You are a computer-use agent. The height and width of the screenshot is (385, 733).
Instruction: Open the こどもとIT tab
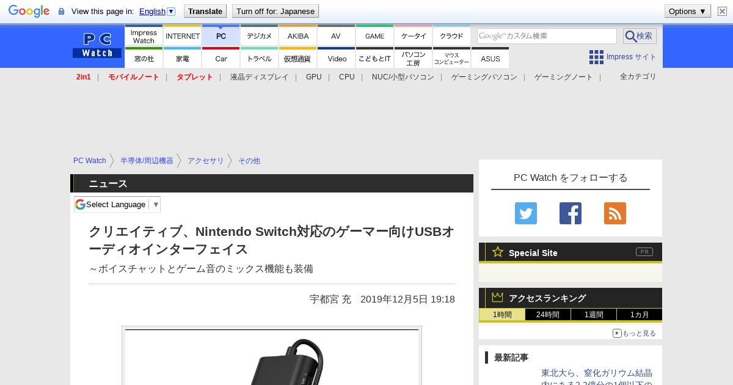click(374, 58)
